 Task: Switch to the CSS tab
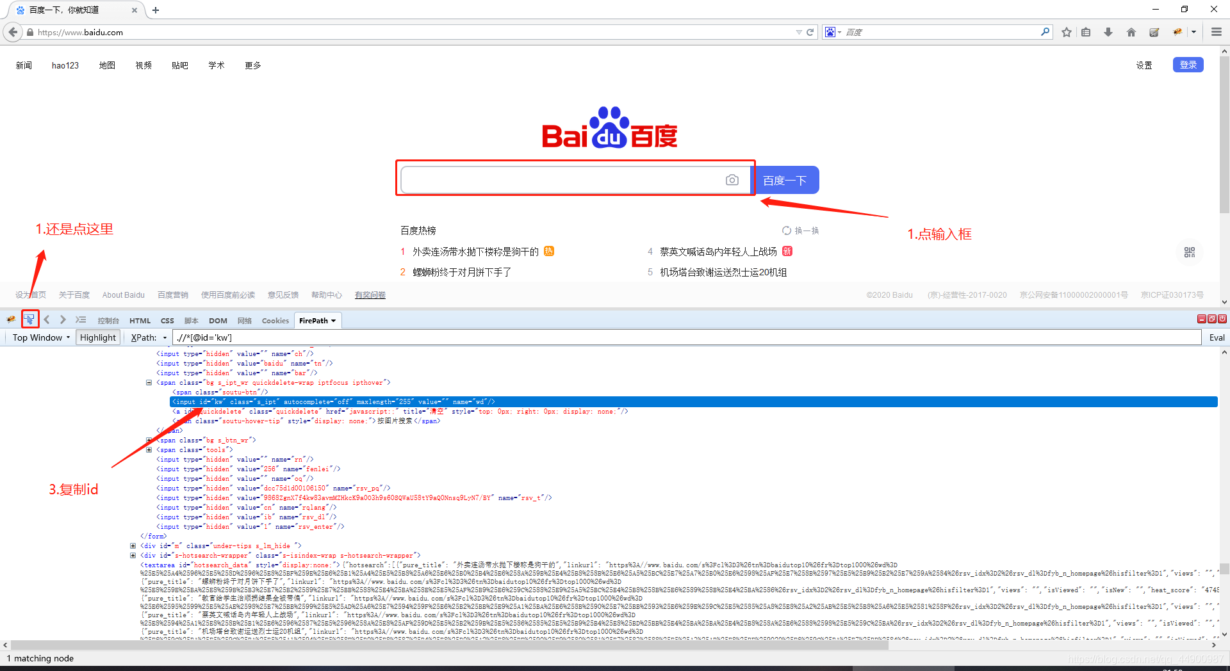coord(167,321)
